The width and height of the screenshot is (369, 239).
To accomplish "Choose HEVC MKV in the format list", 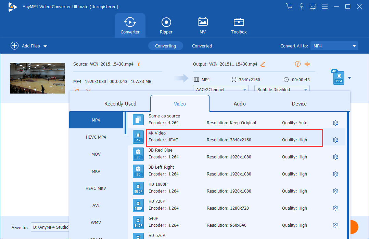I will (96, 188).
